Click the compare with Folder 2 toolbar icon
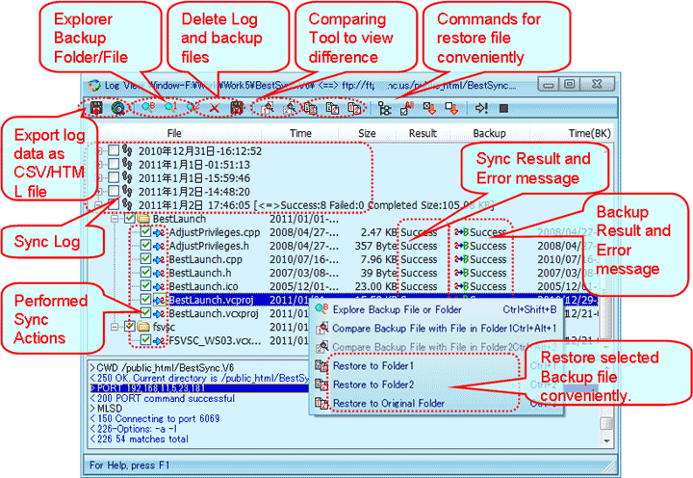Screen dimensions: 693x478 [290, 108]
